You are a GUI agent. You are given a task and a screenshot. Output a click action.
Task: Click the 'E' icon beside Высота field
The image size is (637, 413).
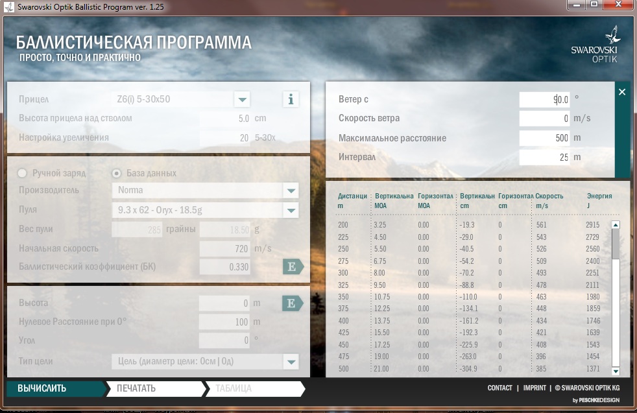pos(292,303)
